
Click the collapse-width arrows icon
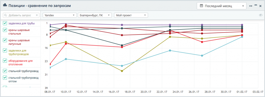(251, 6)
